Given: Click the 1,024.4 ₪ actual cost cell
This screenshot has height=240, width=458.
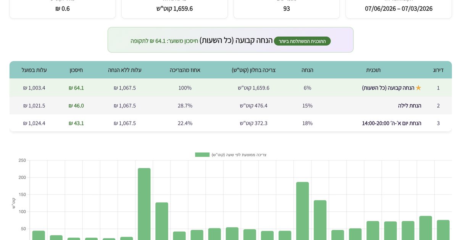Looking at the screenshot, I should pos(34,123).
